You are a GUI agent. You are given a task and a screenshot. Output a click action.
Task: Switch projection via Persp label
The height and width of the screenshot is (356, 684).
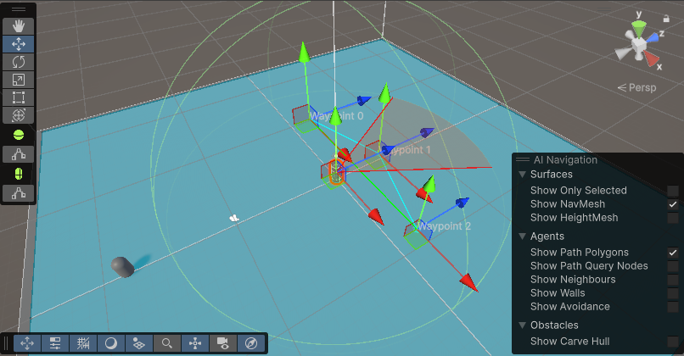[636, 87]
